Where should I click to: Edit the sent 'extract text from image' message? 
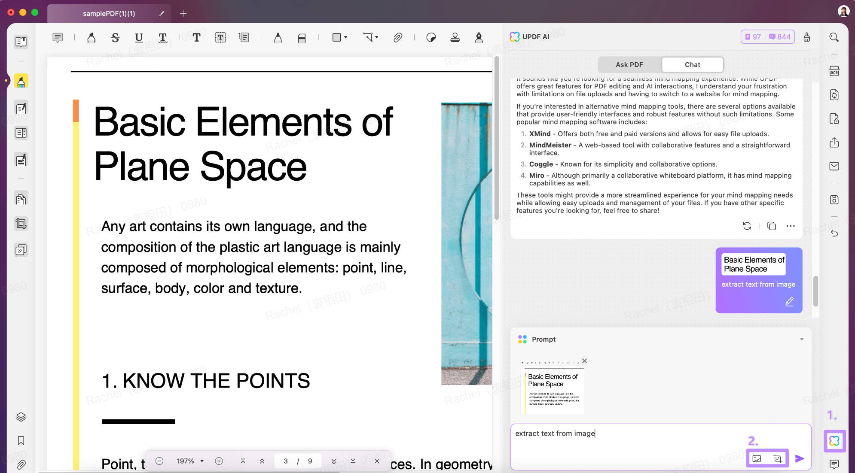coord(789,302)
